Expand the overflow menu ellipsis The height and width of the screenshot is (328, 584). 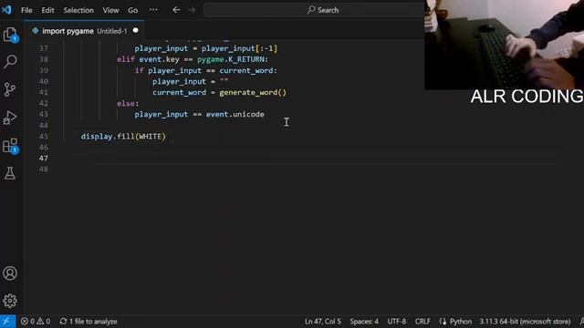[x=153, y=10]
